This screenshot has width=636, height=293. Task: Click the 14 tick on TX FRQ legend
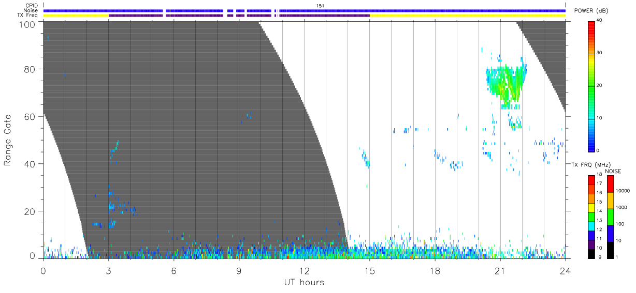tap(599, 211)
